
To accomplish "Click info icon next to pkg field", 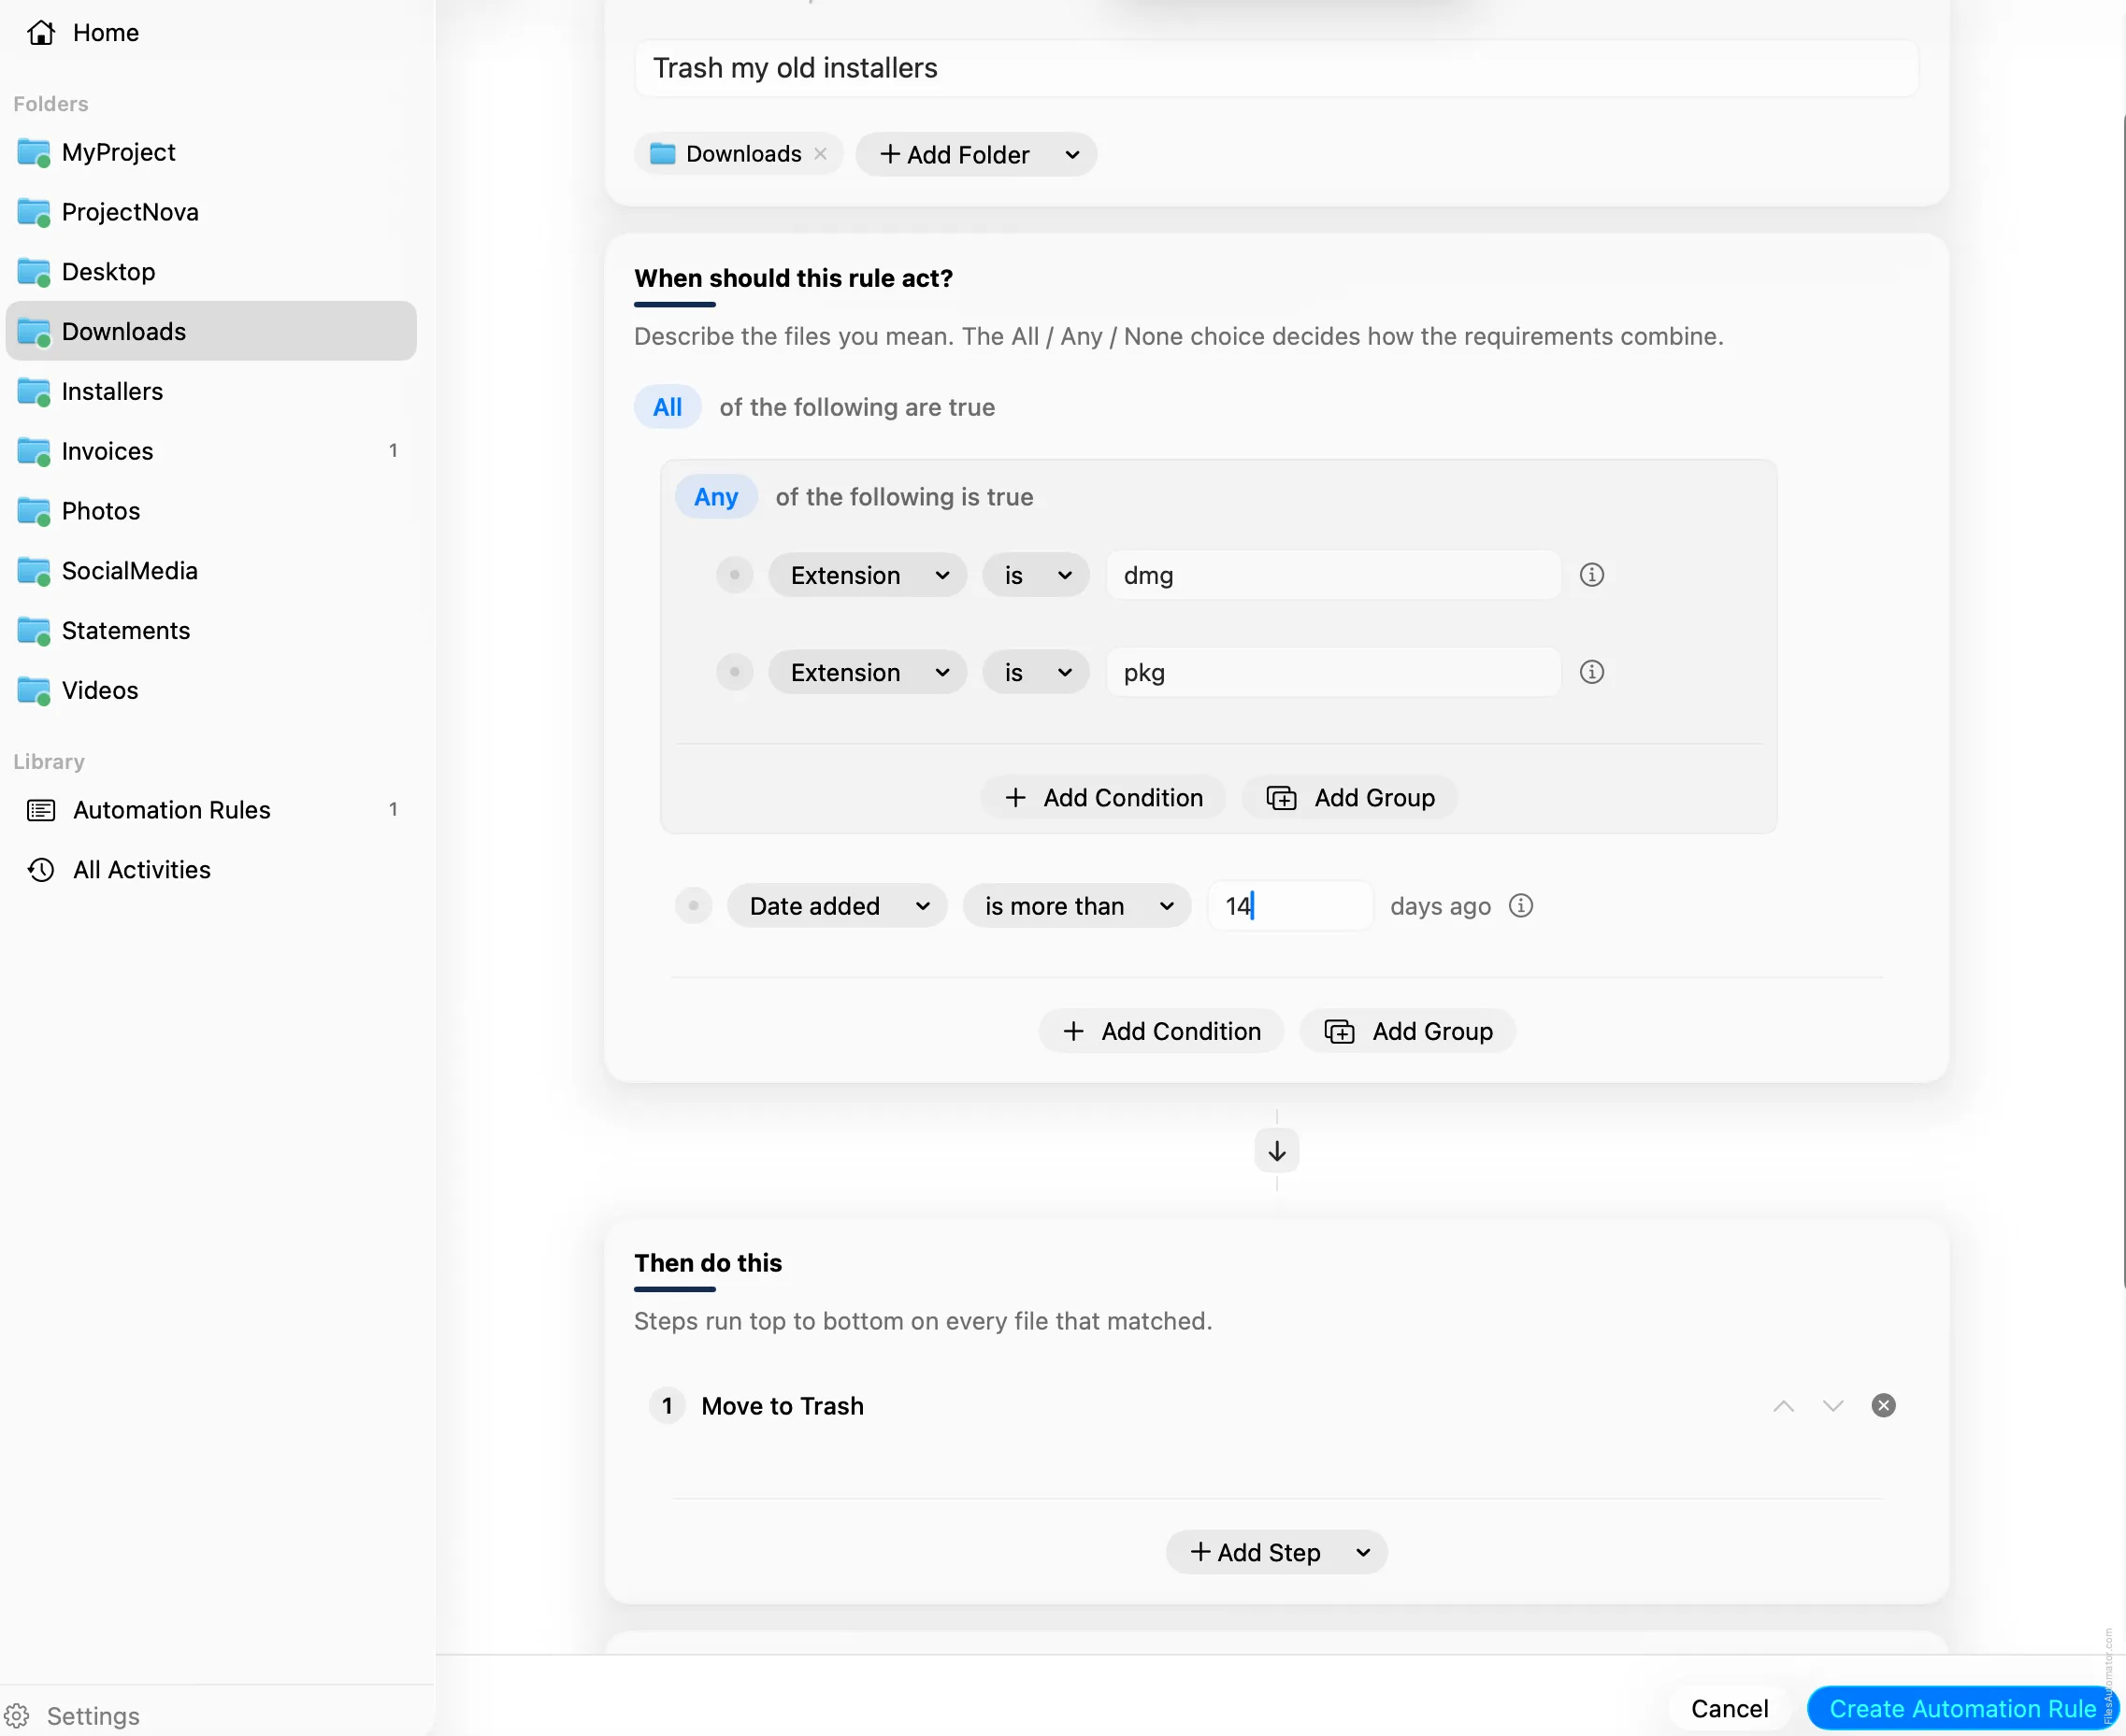I will [x=1590, y=672].
